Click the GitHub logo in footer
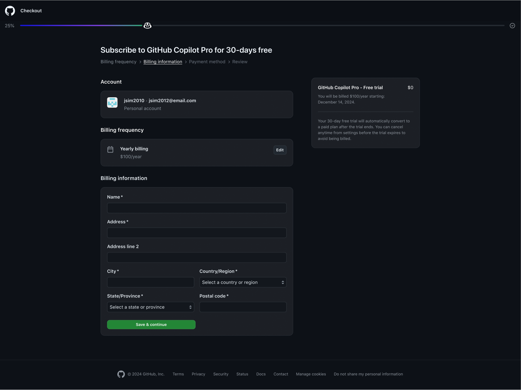This screenshot has height=390, width=521. tap(121, 374)
